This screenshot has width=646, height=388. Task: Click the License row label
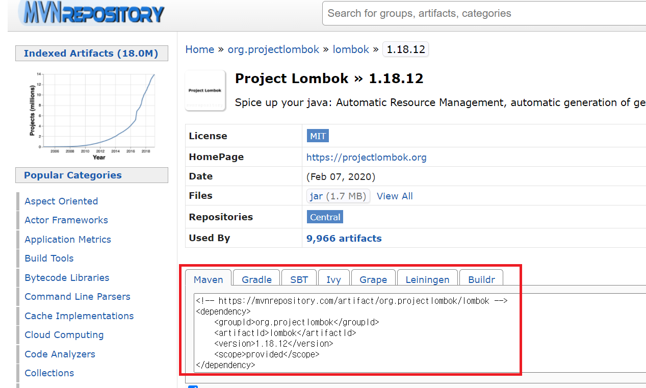pyautogui.click(x=208, y=136)
